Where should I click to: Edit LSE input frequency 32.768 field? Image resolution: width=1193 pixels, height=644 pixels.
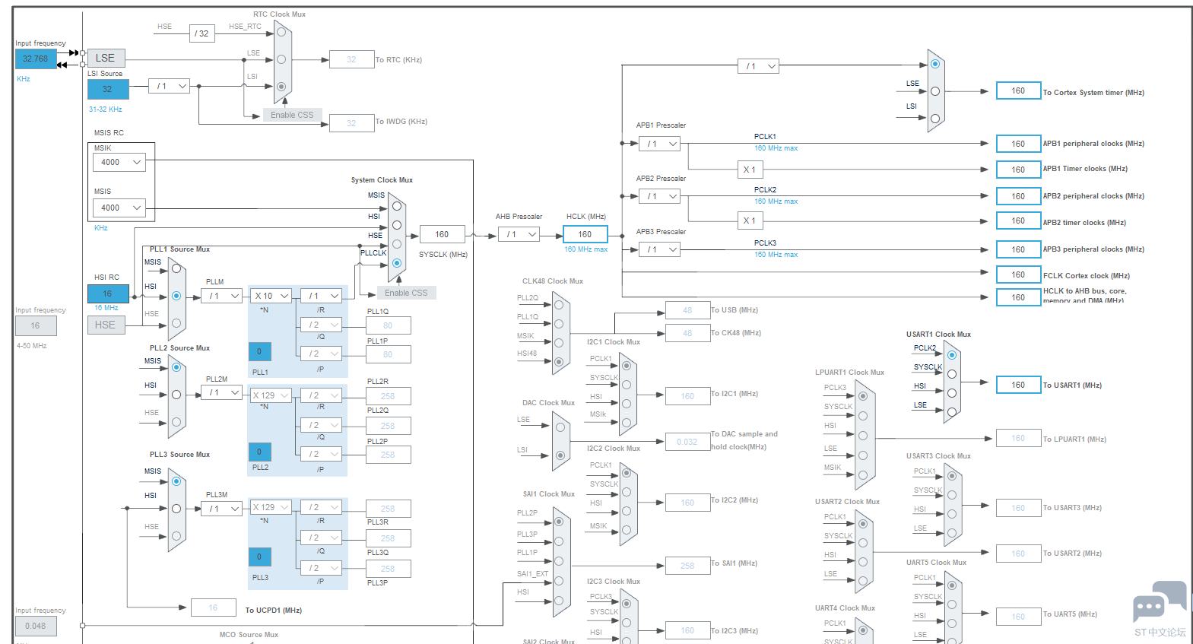(36, 59)
